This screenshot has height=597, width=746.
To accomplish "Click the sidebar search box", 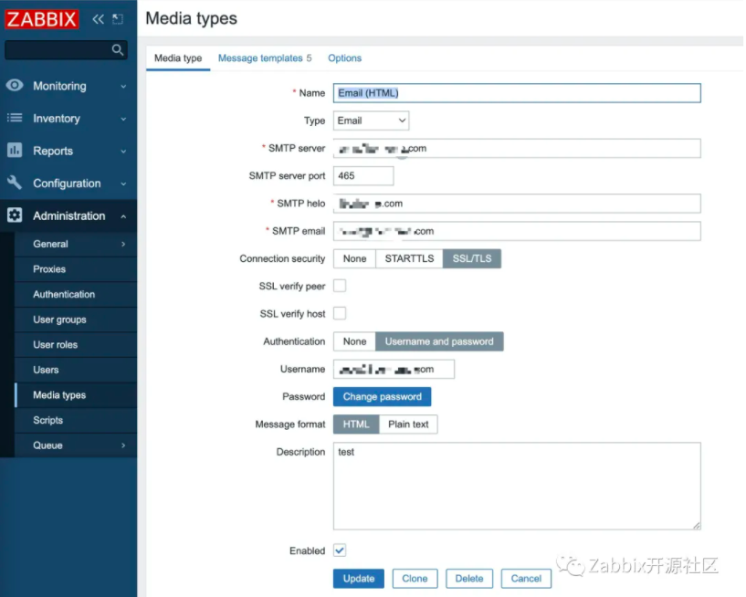I will click(x=66, y=50).
